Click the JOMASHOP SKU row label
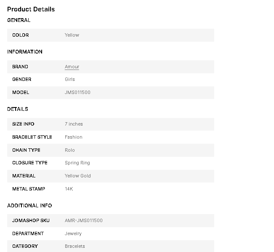Screen dimensions: 274x252 coord(31,220)
